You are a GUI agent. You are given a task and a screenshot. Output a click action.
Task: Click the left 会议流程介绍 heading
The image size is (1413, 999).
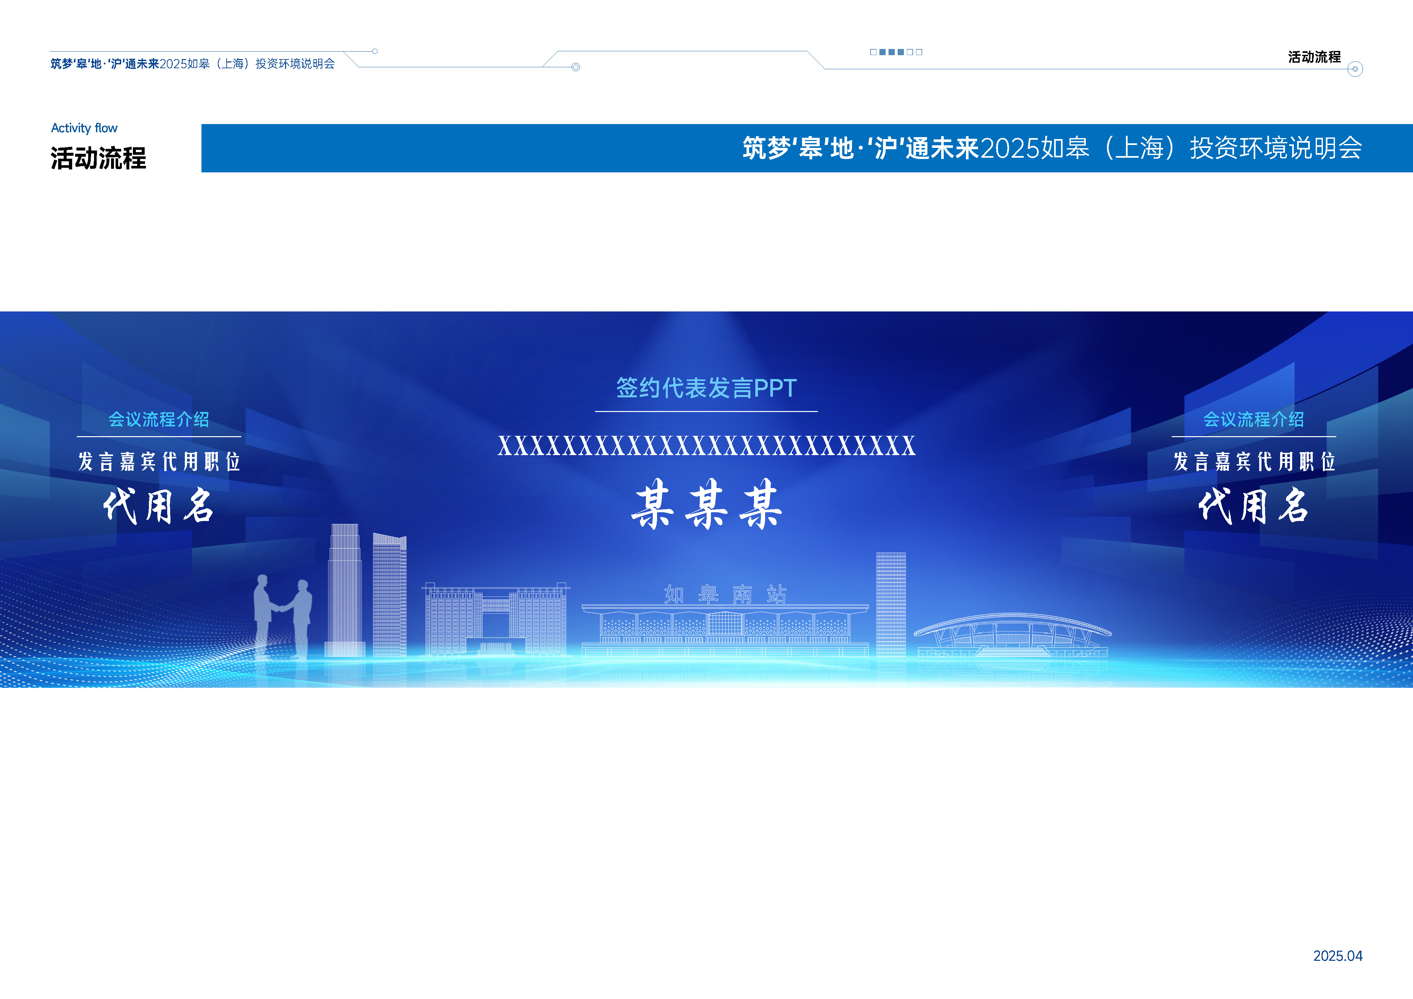159,419
